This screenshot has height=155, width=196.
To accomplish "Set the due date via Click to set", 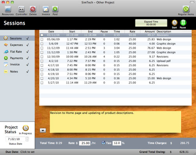I will (x=27, y=152).
